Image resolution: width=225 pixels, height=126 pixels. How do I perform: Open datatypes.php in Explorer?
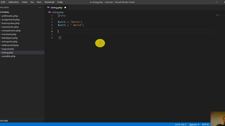[x=9, y=38]
